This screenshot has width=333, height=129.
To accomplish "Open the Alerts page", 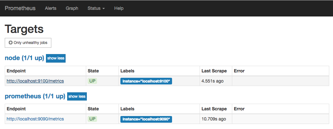I will [50, 8].
